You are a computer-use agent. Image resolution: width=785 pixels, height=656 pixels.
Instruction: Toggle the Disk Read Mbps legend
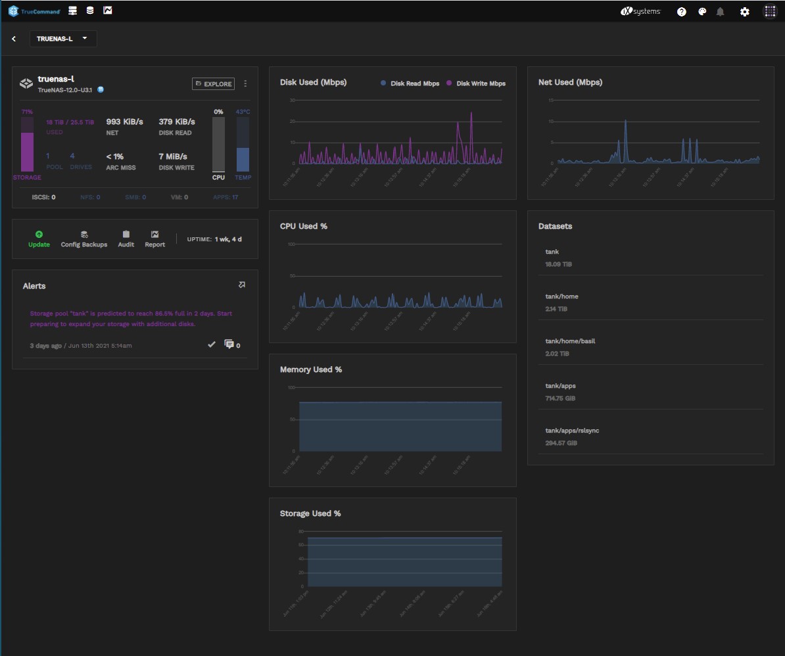(x=410, y=83)
